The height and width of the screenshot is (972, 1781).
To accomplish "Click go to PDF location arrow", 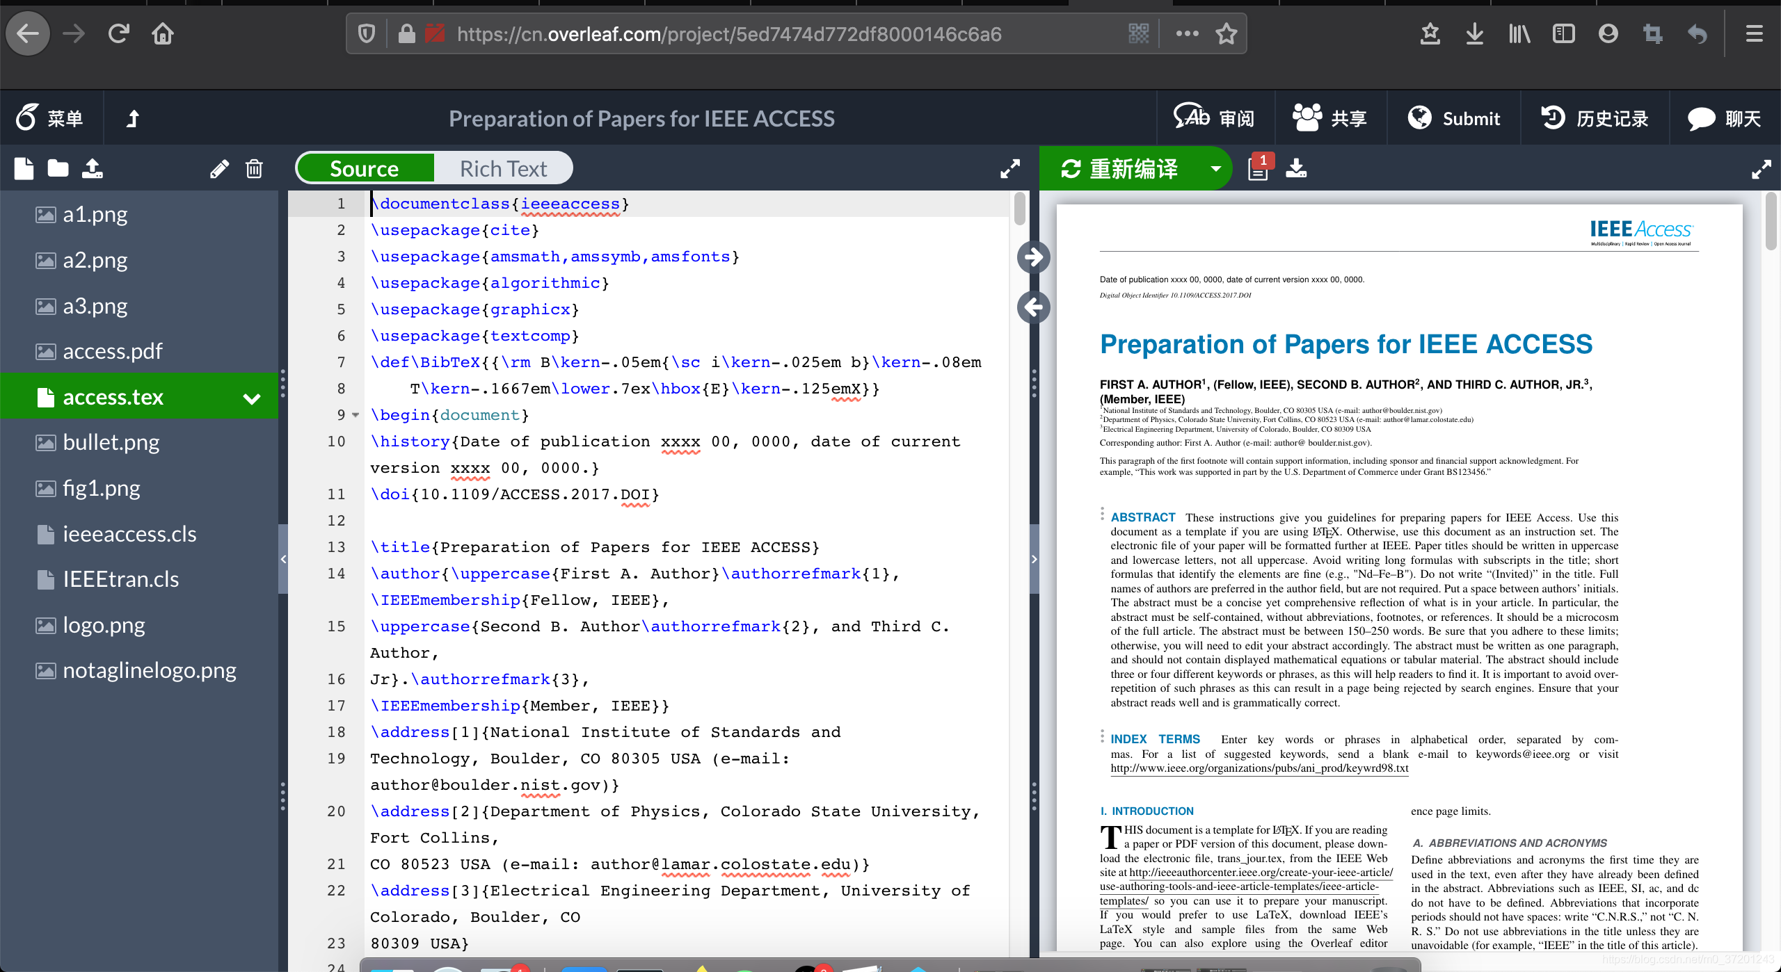I will 1034,257.
